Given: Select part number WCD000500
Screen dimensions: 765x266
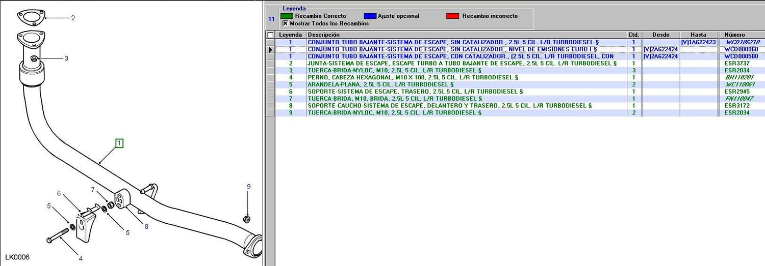Looking at the screenshot, I should 741,56.
